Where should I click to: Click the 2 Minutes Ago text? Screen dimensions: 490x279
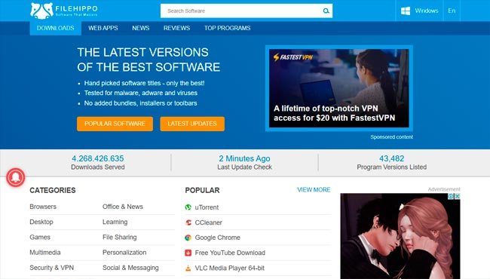(244, 158)
